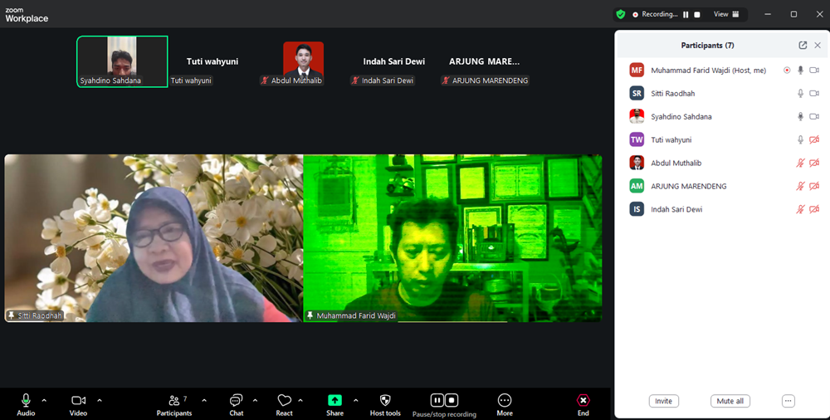Select IS avatar of Indah Sari Dewi

coord(637,209)
